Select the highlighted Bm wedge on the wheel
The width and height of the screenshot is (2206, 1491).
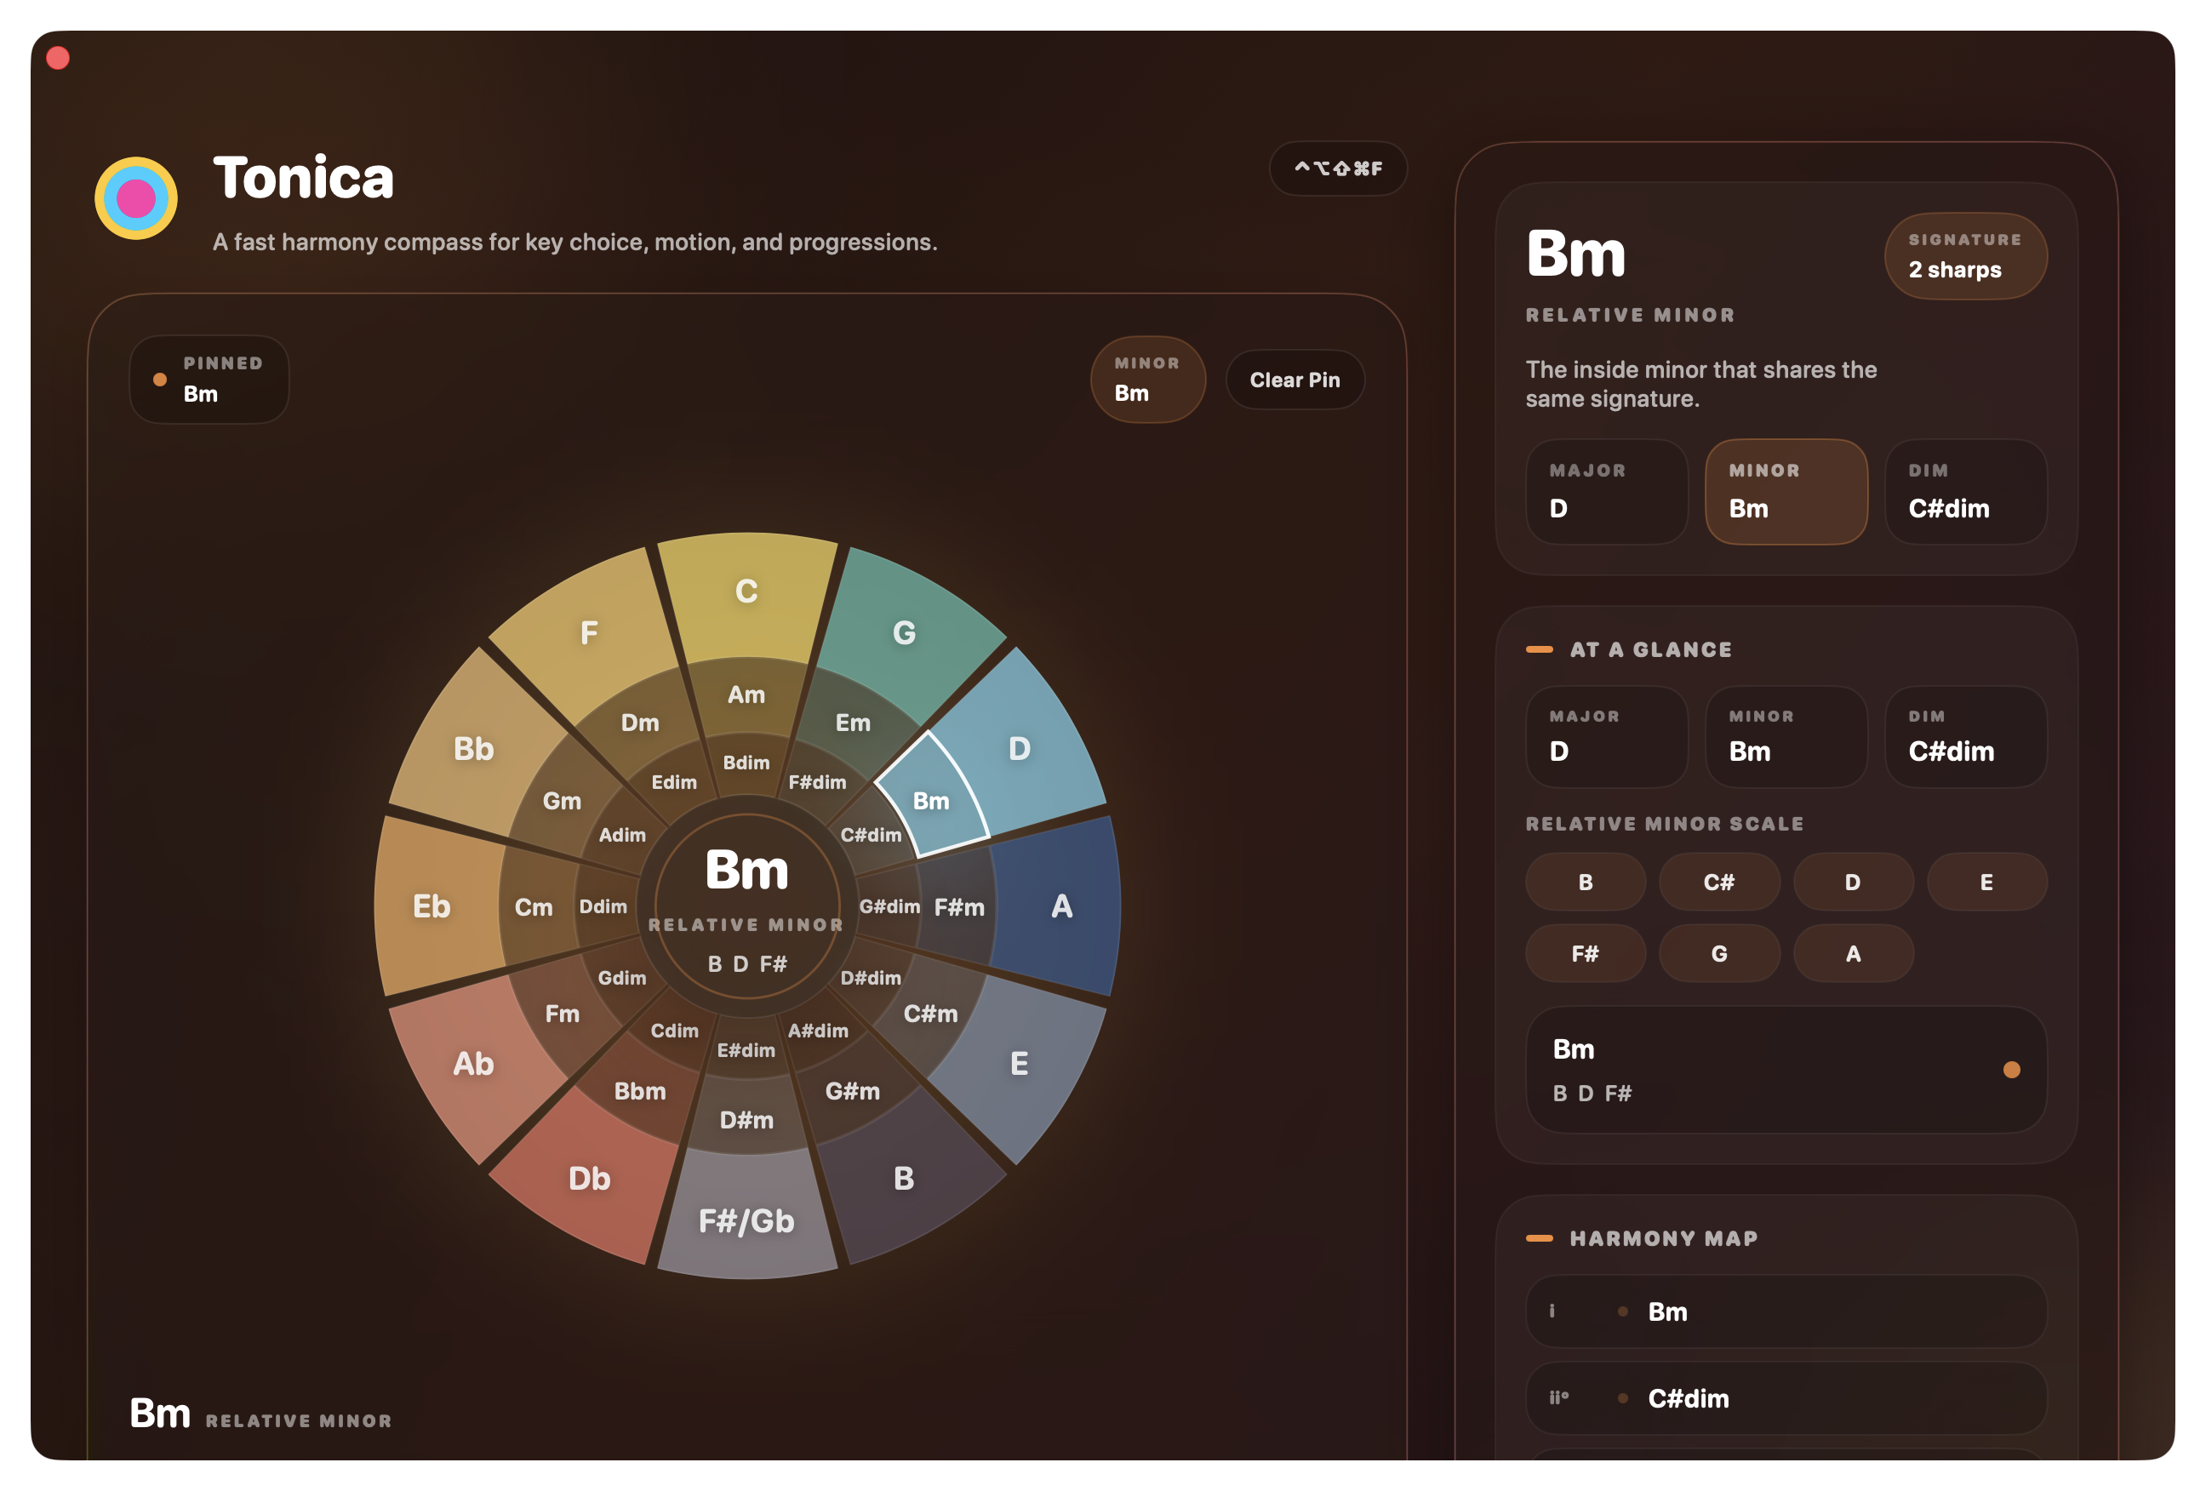(931, 801)
